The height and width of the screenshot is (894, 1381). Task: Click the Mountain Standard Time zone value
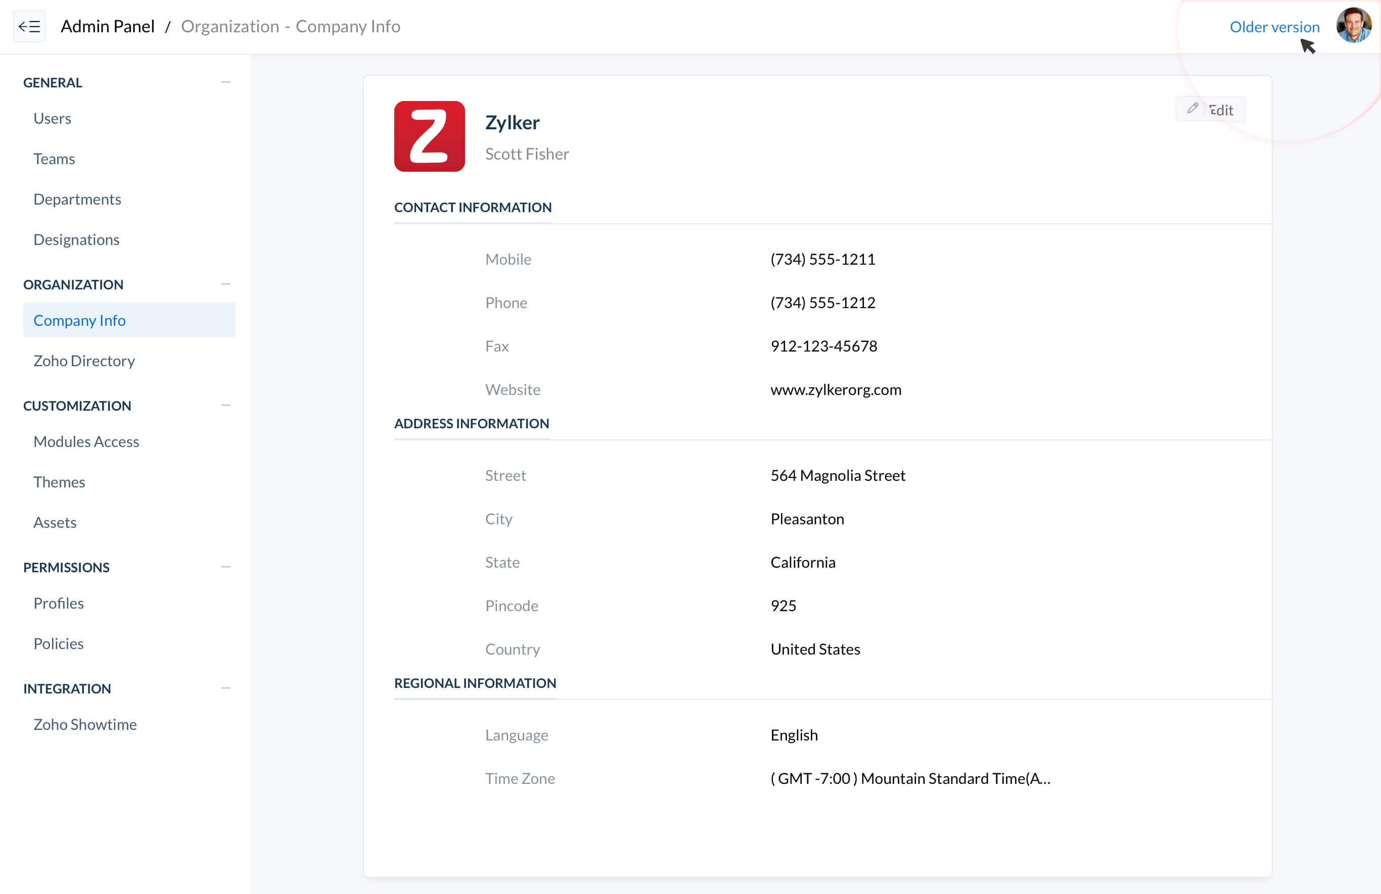pyautogui.click(x=910, y=779)
